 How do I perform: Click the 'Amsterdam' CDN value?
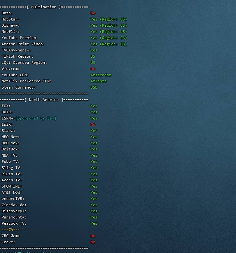point(101,75)
